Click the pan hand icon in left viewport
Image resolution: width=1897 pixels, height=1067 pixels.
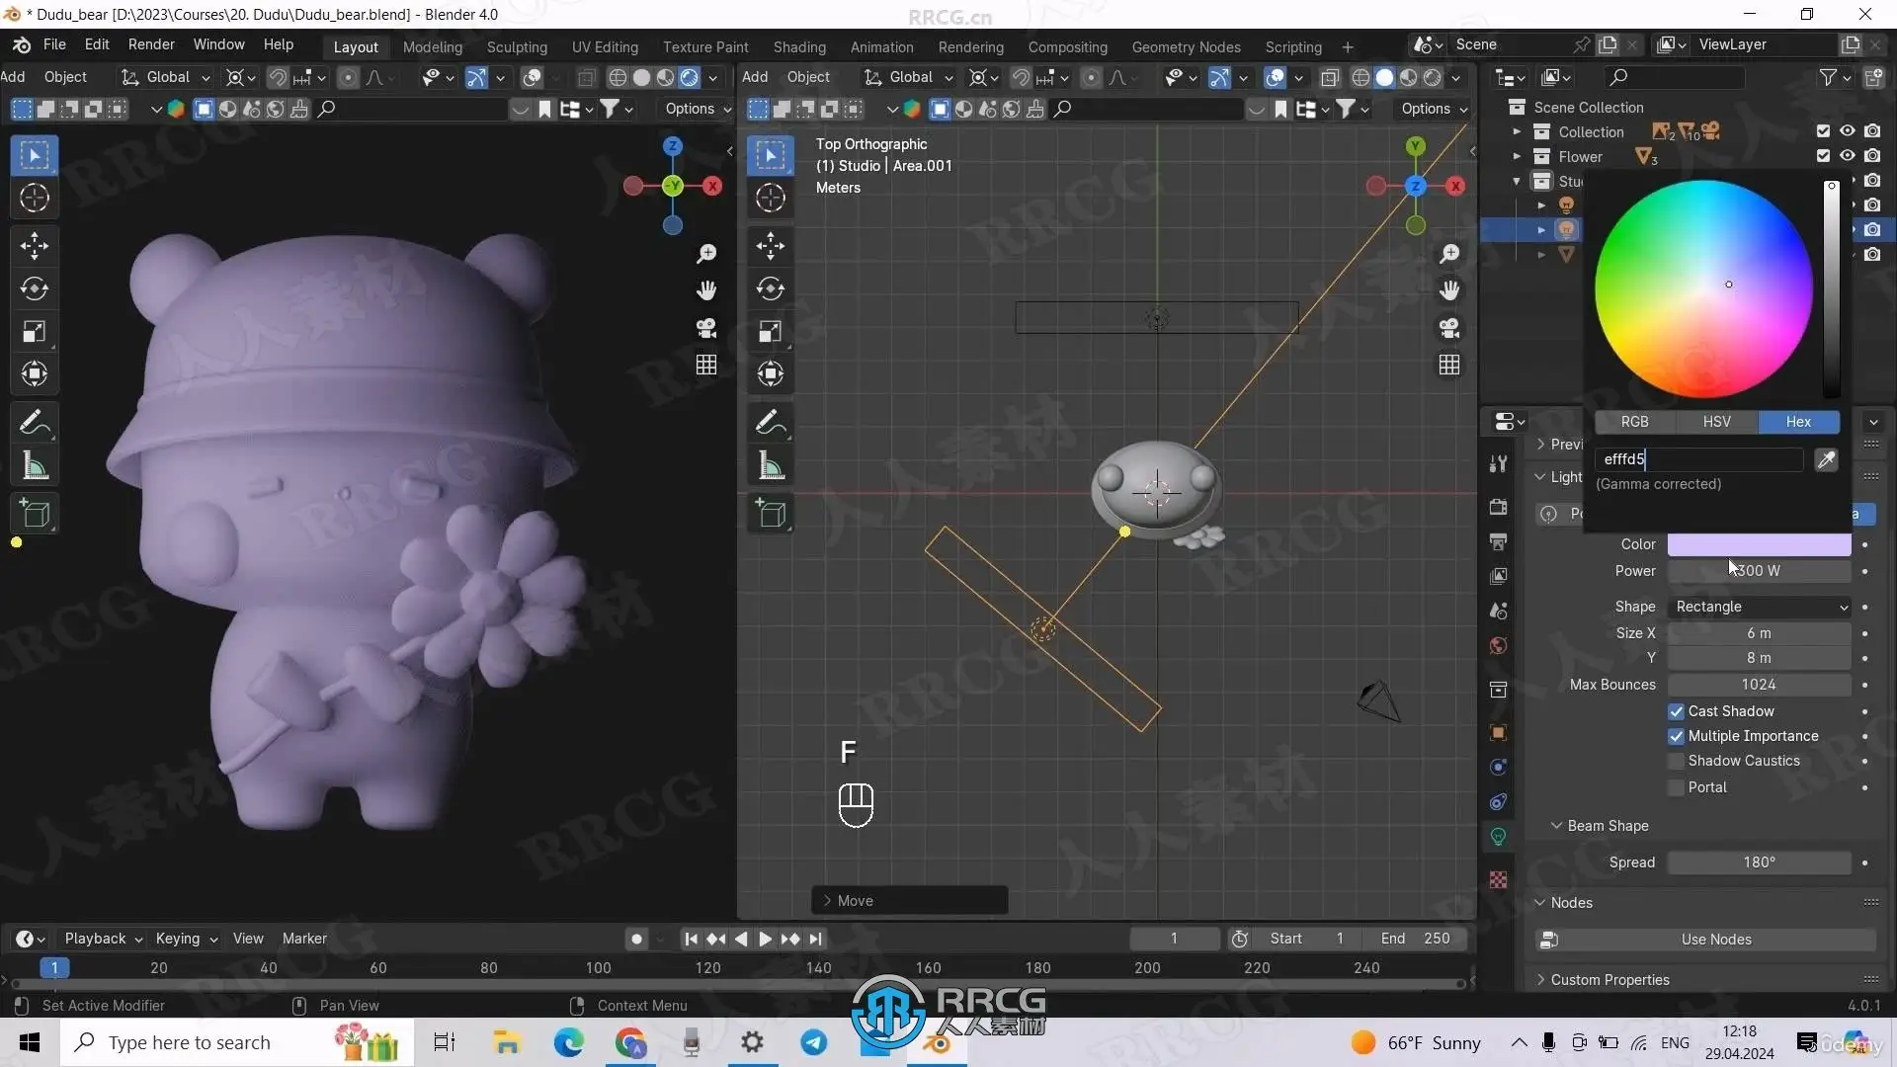pyautogui.click(x=705, y=290)
